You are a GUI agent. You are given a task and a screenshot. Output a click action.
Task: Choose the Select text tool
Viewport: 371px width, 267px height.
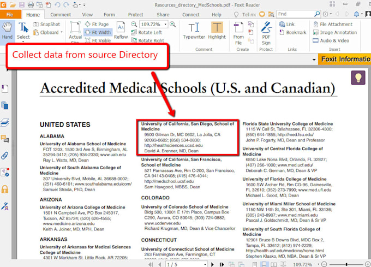coord(23,31)
